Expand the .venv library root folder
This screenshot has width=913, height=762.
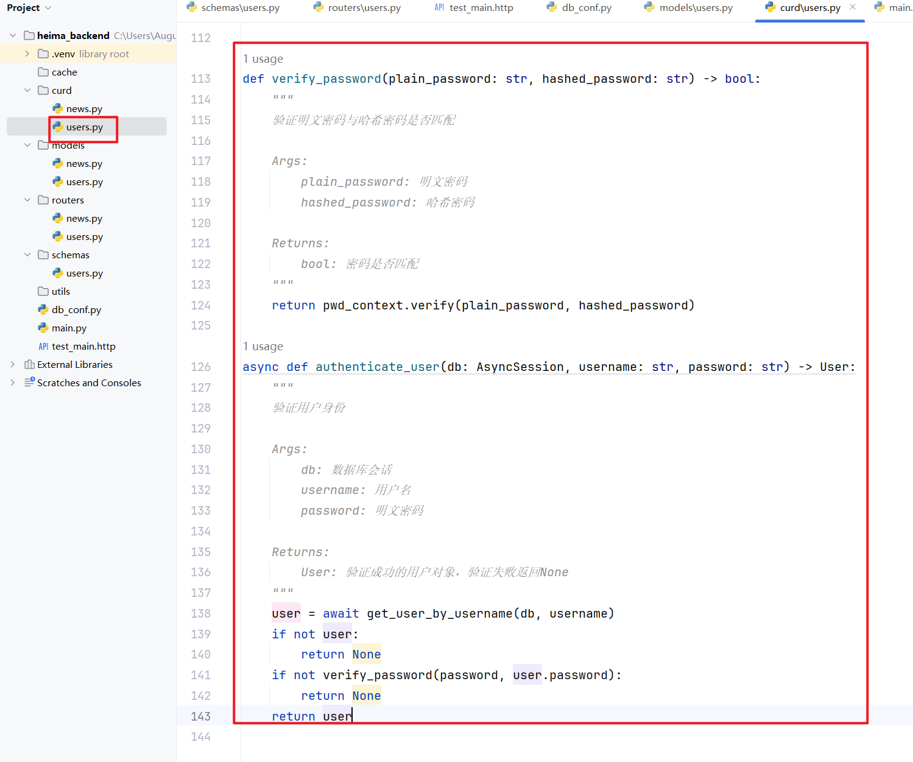(27, 54)
